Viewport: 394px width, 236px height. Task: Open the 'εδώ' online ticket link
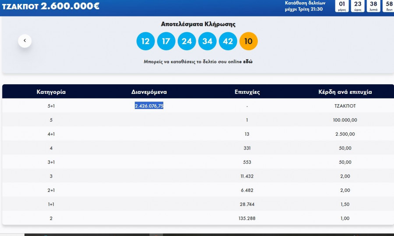[248, 62]
